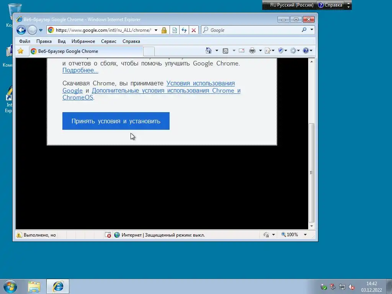Click the address bar URL field
This screenshot has height=294, width=392.
103,30
